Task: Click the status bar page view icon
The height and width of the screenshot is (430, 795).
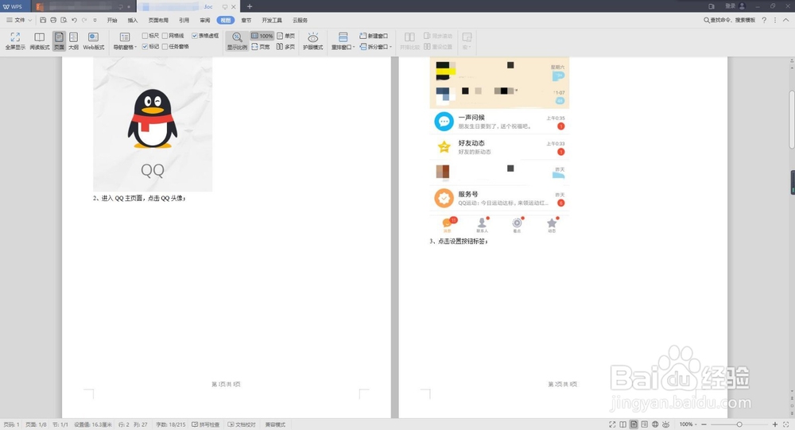Action: coord(634,424)
